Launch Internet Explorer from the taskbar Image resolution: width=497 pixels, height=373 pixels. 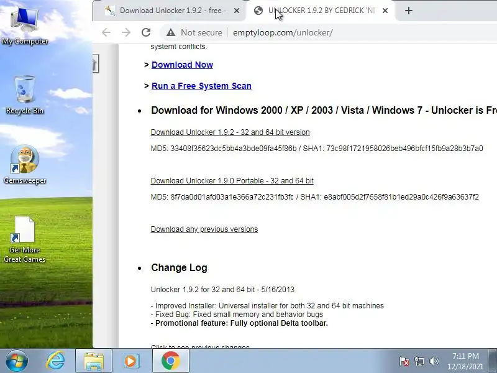[x=55, y=361]
